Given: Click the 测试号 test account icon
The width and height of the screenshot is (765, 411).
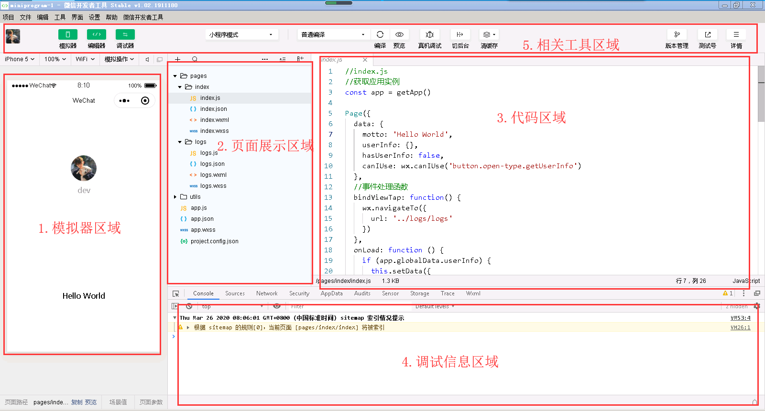Looking at the screenshot, I should pos(708,34).
